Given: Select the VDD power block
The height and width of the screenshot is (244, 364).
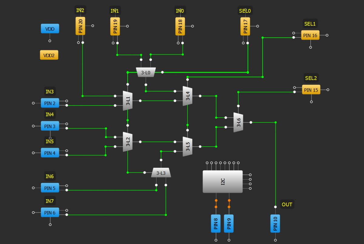Looking at the screenshot, I should tap(50, 29).
